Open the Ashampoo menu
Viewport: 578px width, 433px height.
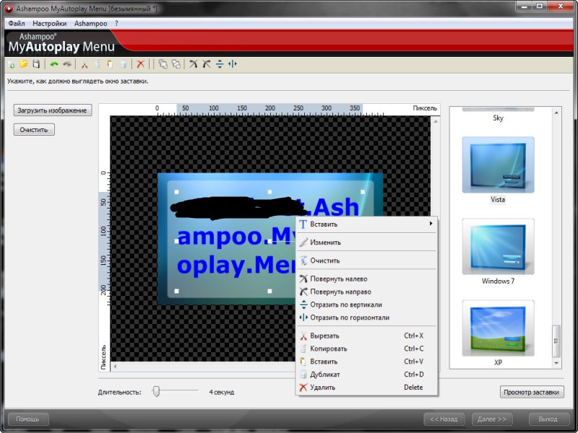(91, 24)
